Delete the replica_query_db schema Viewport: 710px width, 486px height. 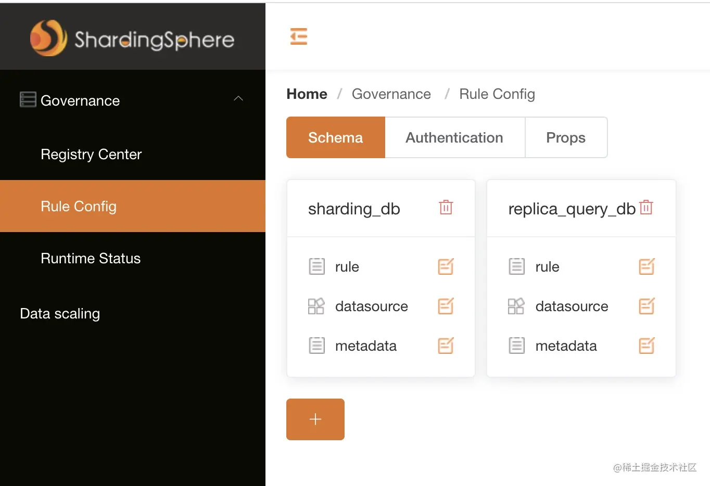[x=646, y=208]
